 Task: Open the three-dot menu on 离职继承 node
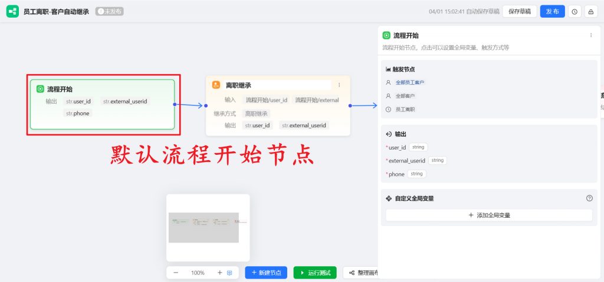[x=339, y=85]
